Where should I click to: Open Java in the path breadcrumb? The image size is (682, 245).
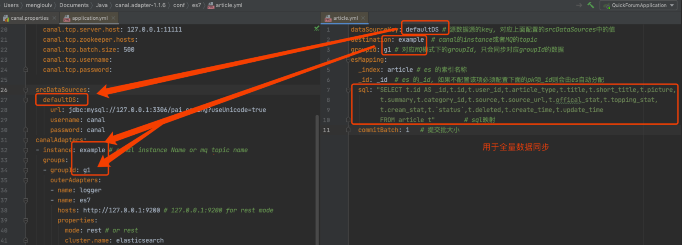pyautogui.click(x=102, y=5)
